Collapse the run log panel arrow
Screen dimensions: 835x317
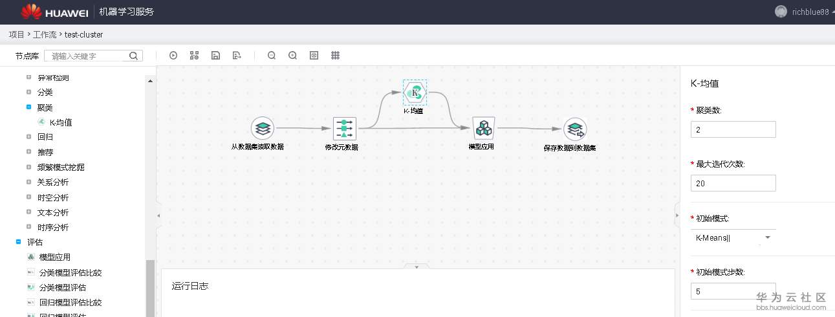[x=417, y=267]
